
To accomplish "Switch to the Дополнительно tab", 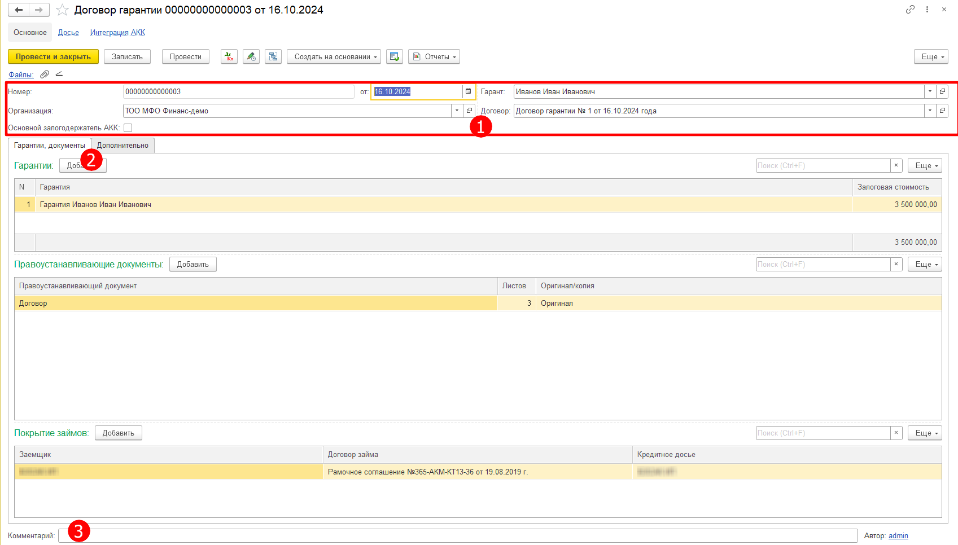I will (x=123, y=146).
